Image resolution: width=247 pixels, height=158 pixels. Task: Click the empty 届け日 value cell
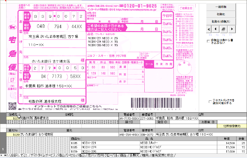[x=147, y=122]
